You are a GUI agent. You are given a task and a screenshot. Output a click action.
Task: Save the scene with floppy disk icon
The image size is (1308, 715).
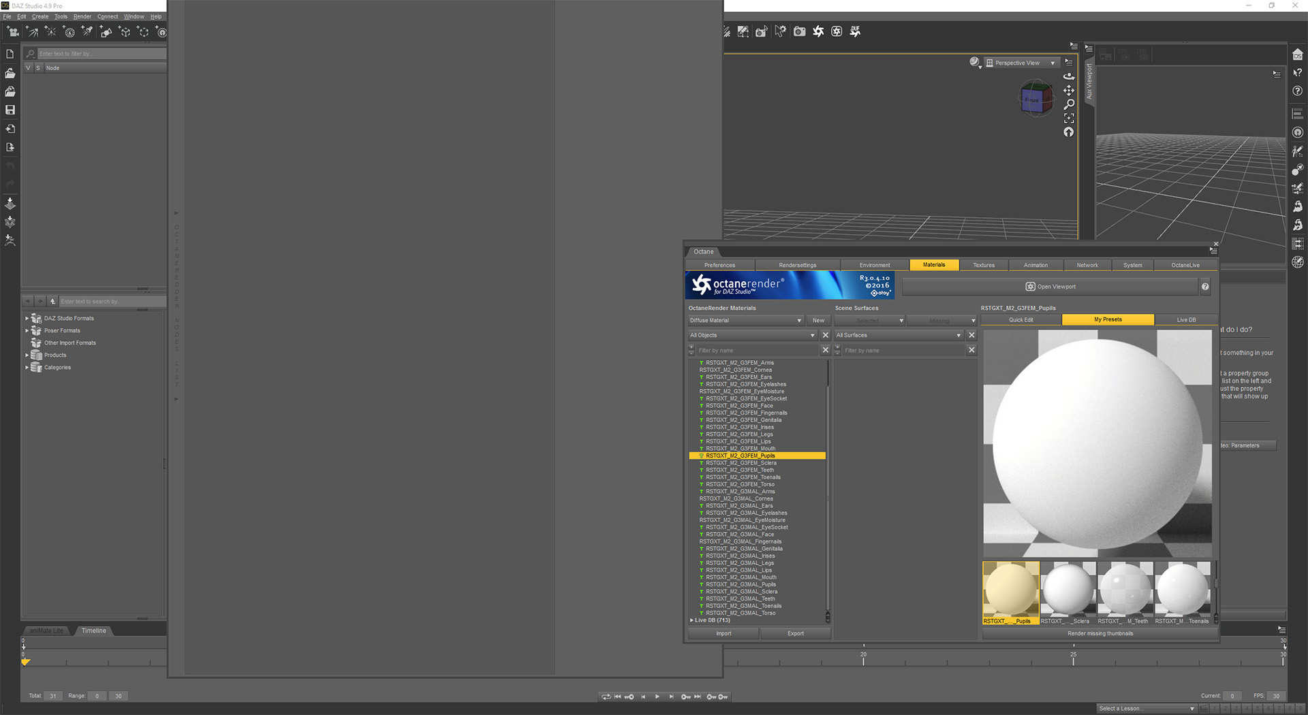(10, 110)
